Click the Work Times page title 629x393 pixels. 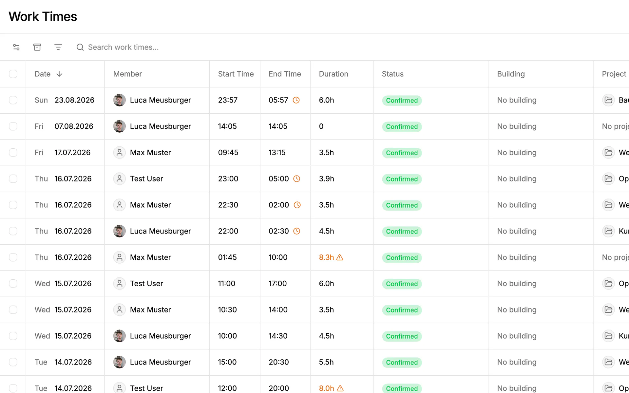(x=43, y=16)
